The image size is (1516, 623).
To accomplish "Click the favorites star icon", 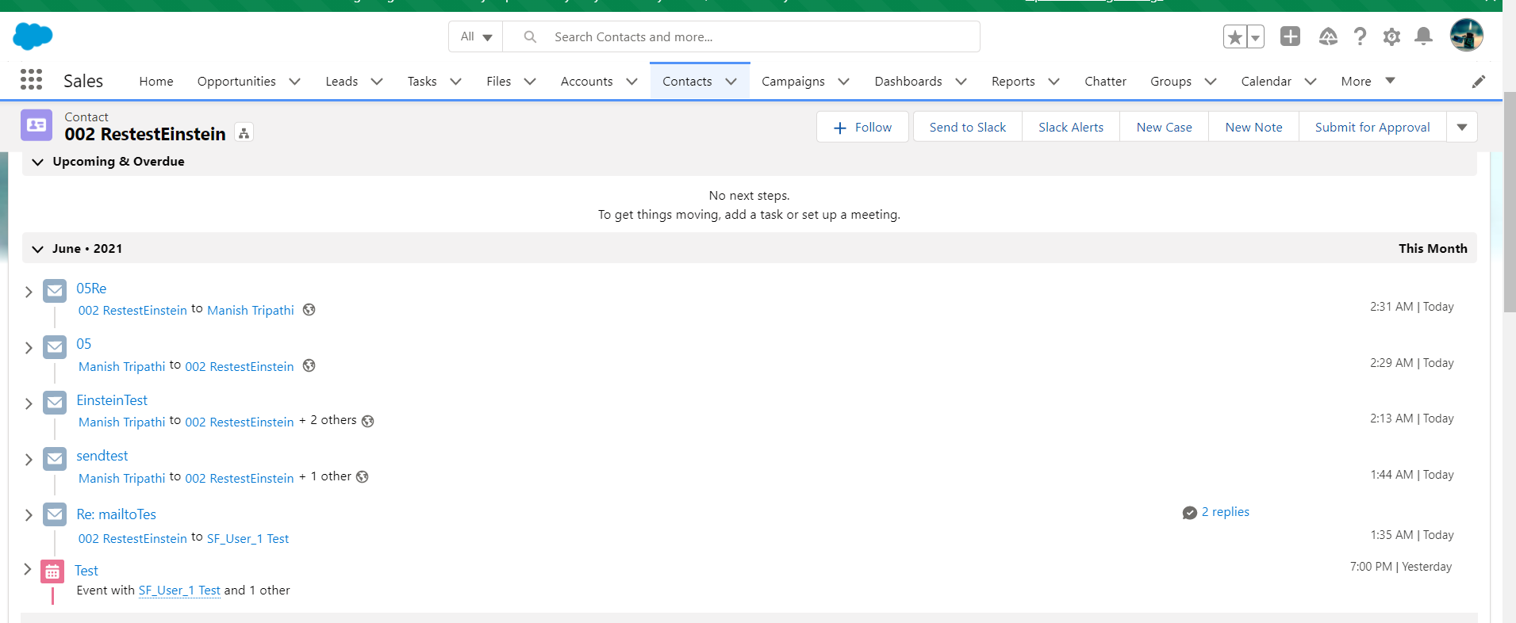I will 1234,37.
